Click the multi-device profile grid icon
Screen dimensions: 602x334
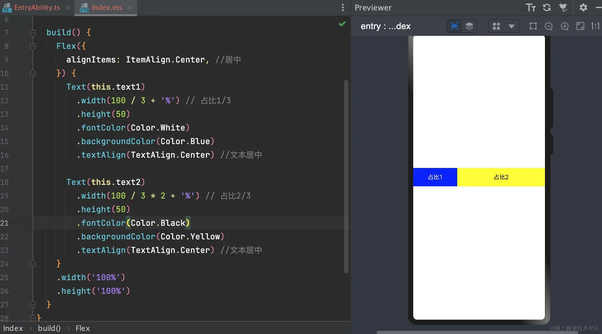coord(496,26)
